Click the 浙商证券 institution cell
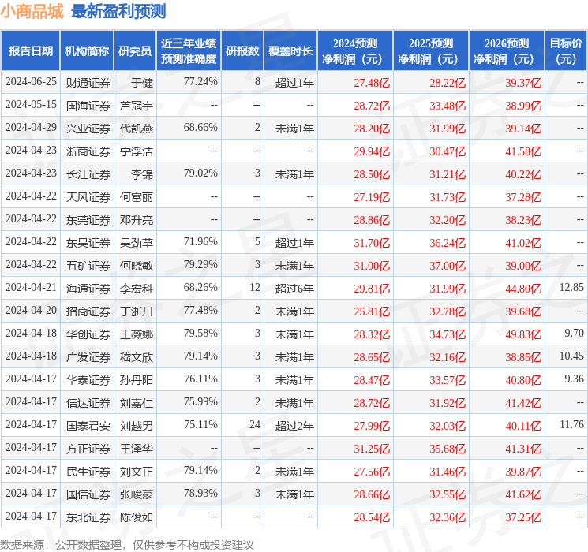 [88, 151]
